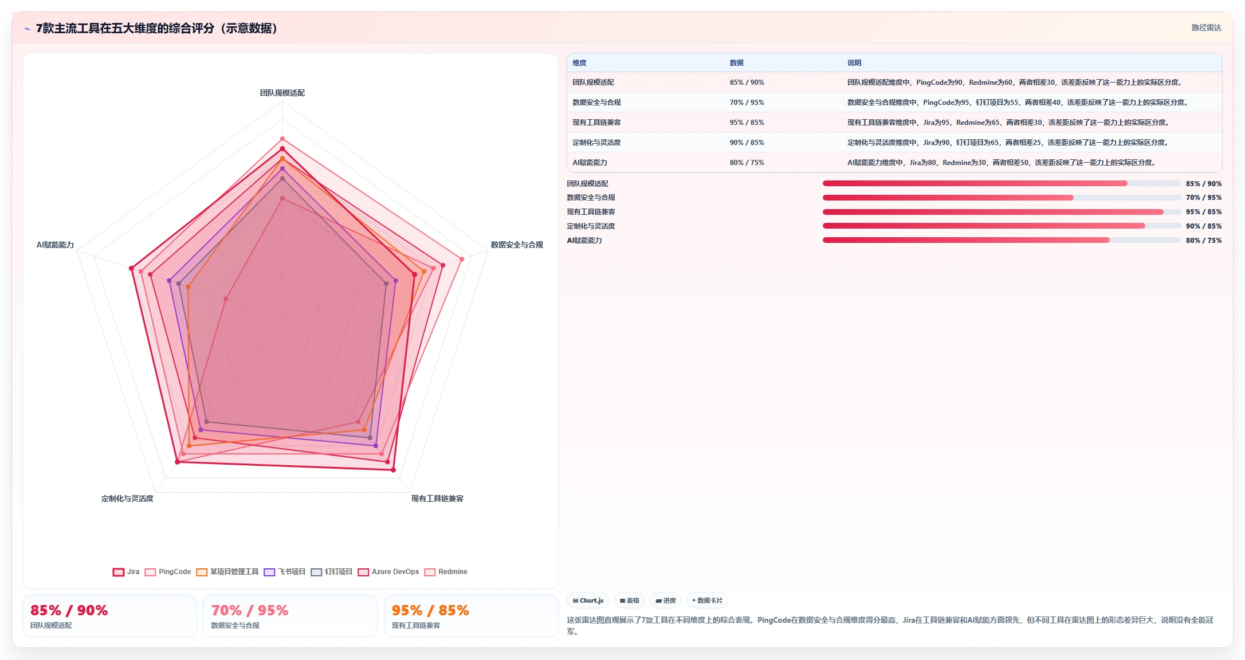The height and width of the screenshot is (660, 1245).
Task: Open the 70% / 95% 数据安全与合规 card
Action: tap(290, 616)
